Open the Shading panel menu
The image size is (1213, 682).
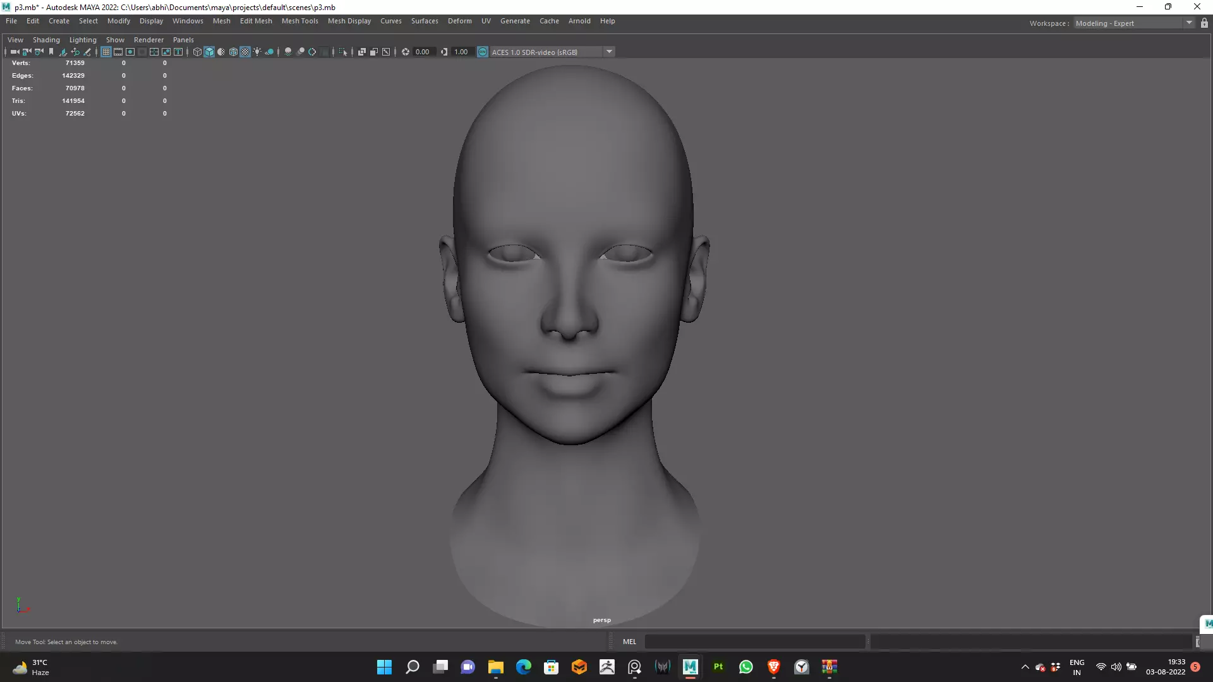[x=46, y=40]
